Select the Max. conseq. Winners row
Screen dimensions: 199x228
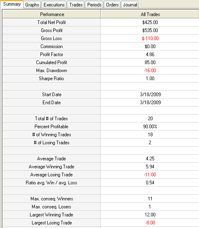(x=101, y=199)
